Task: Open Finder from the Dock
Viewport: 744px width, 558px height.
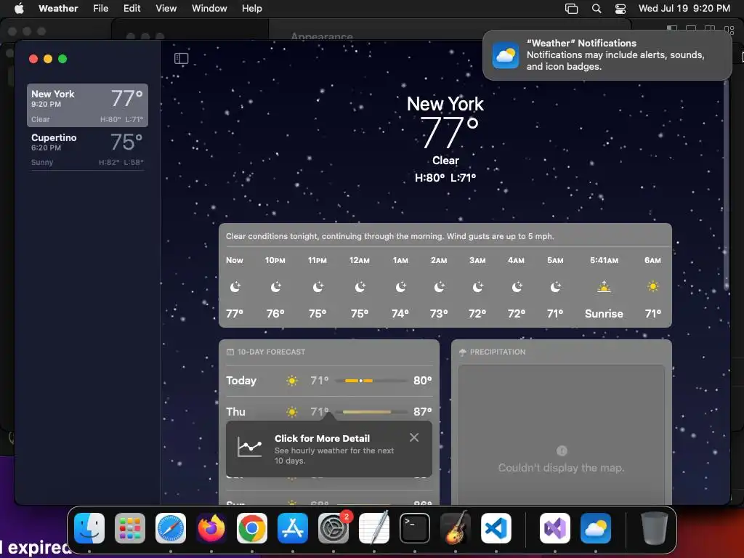Action: point(89,527)
